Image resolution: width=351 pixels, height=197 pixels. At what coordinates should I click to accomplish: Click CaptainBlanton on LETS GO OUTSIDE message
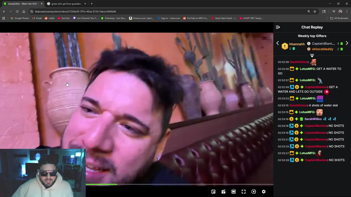[316, 87]
